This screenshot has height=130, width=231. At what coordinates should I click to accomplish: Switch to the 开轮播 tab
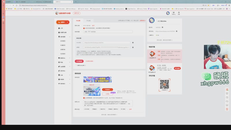88,21
